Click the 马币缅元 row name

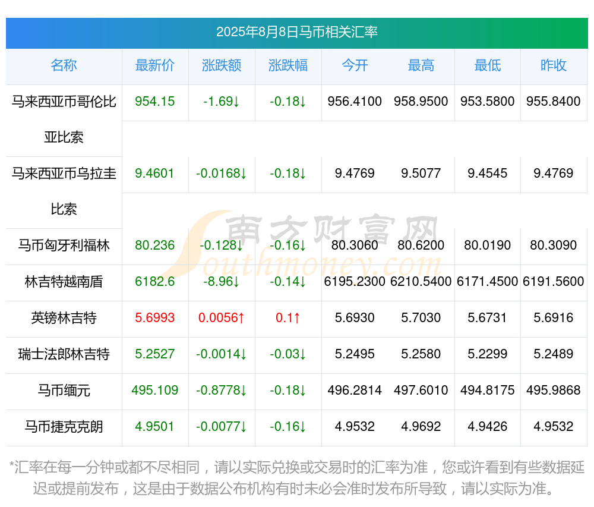[64, 391]
